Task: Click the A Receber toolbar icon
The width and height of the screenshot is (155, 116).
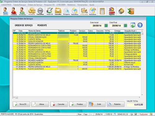Action: coord(84,11)
